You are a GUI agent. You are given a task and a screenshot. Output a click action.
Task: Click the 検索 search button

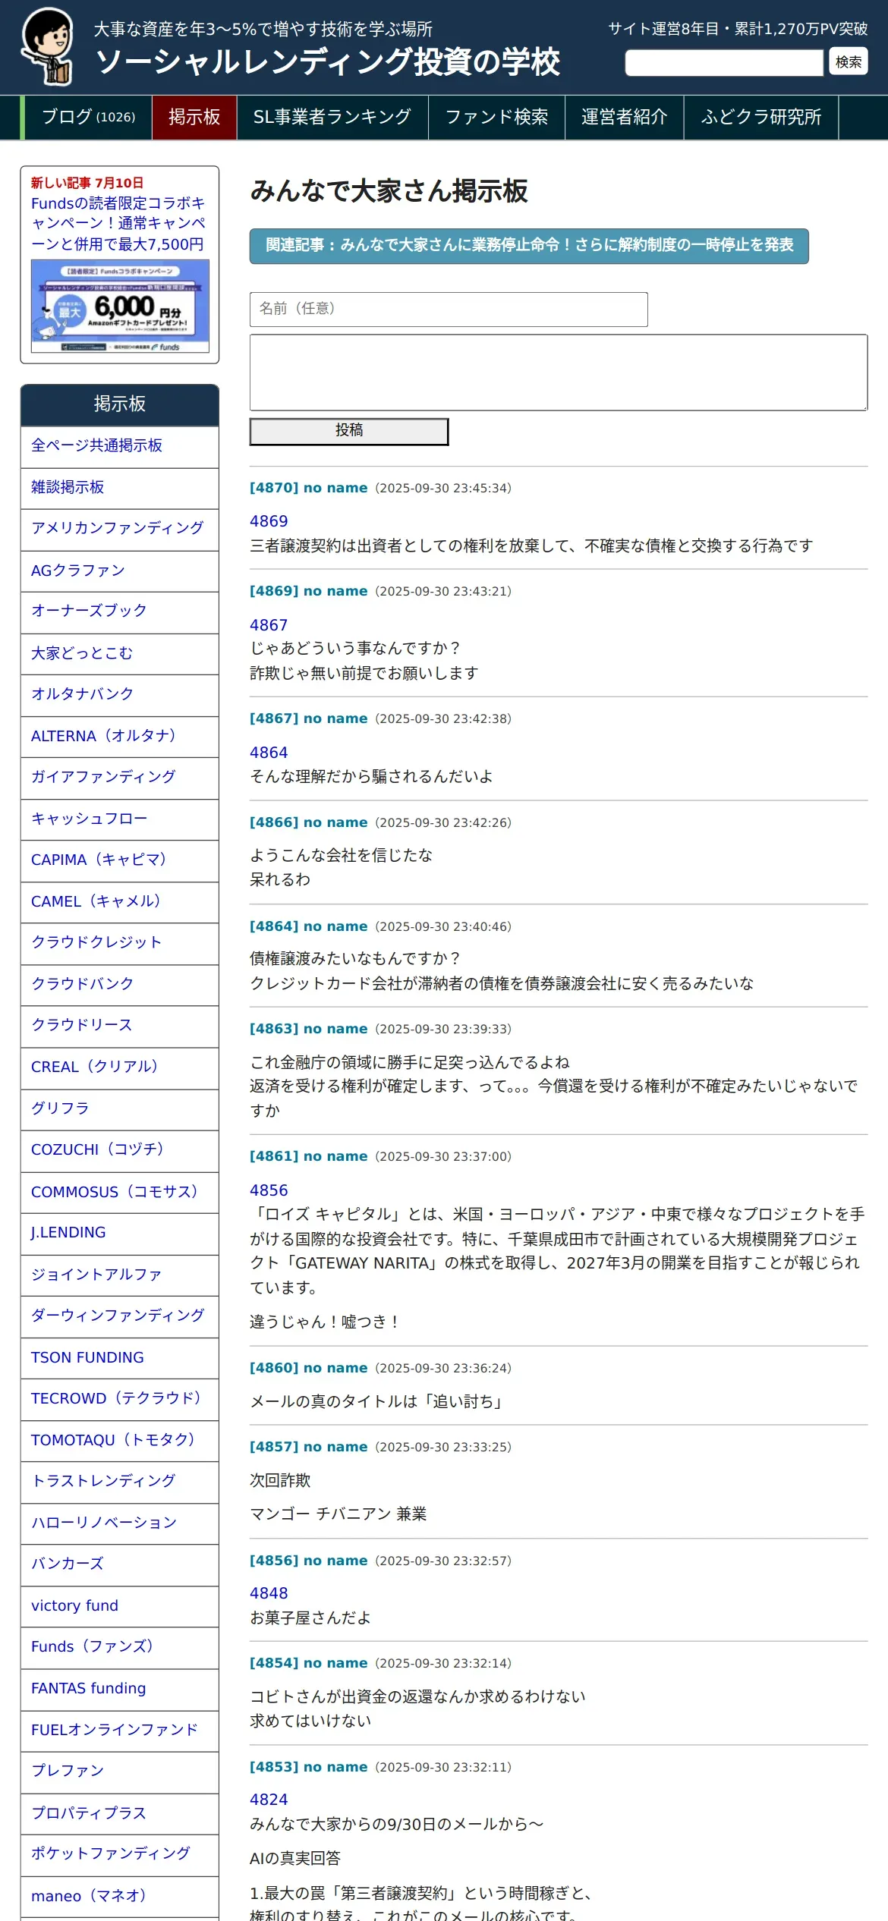849,62
